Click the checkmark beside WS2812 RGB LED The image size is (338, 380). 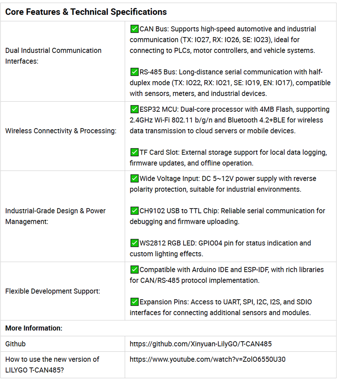click(134, 243)
